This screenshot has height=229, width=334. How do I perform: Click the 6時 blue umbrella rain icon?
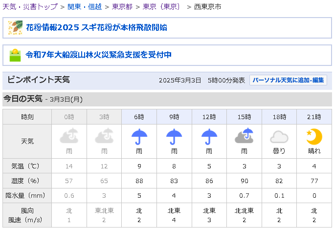click(x=139, y=136)
